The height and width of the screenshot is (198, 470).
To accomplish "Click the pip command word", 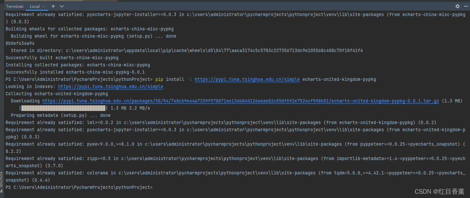I will tap(159, 80).
